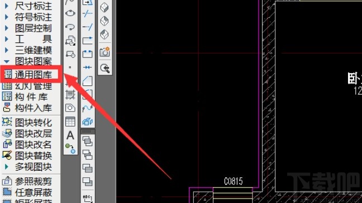The width and height of the screenshot is (362, 203).
Task: Click the Table tool icon
Action: click(x=70, y=122)
